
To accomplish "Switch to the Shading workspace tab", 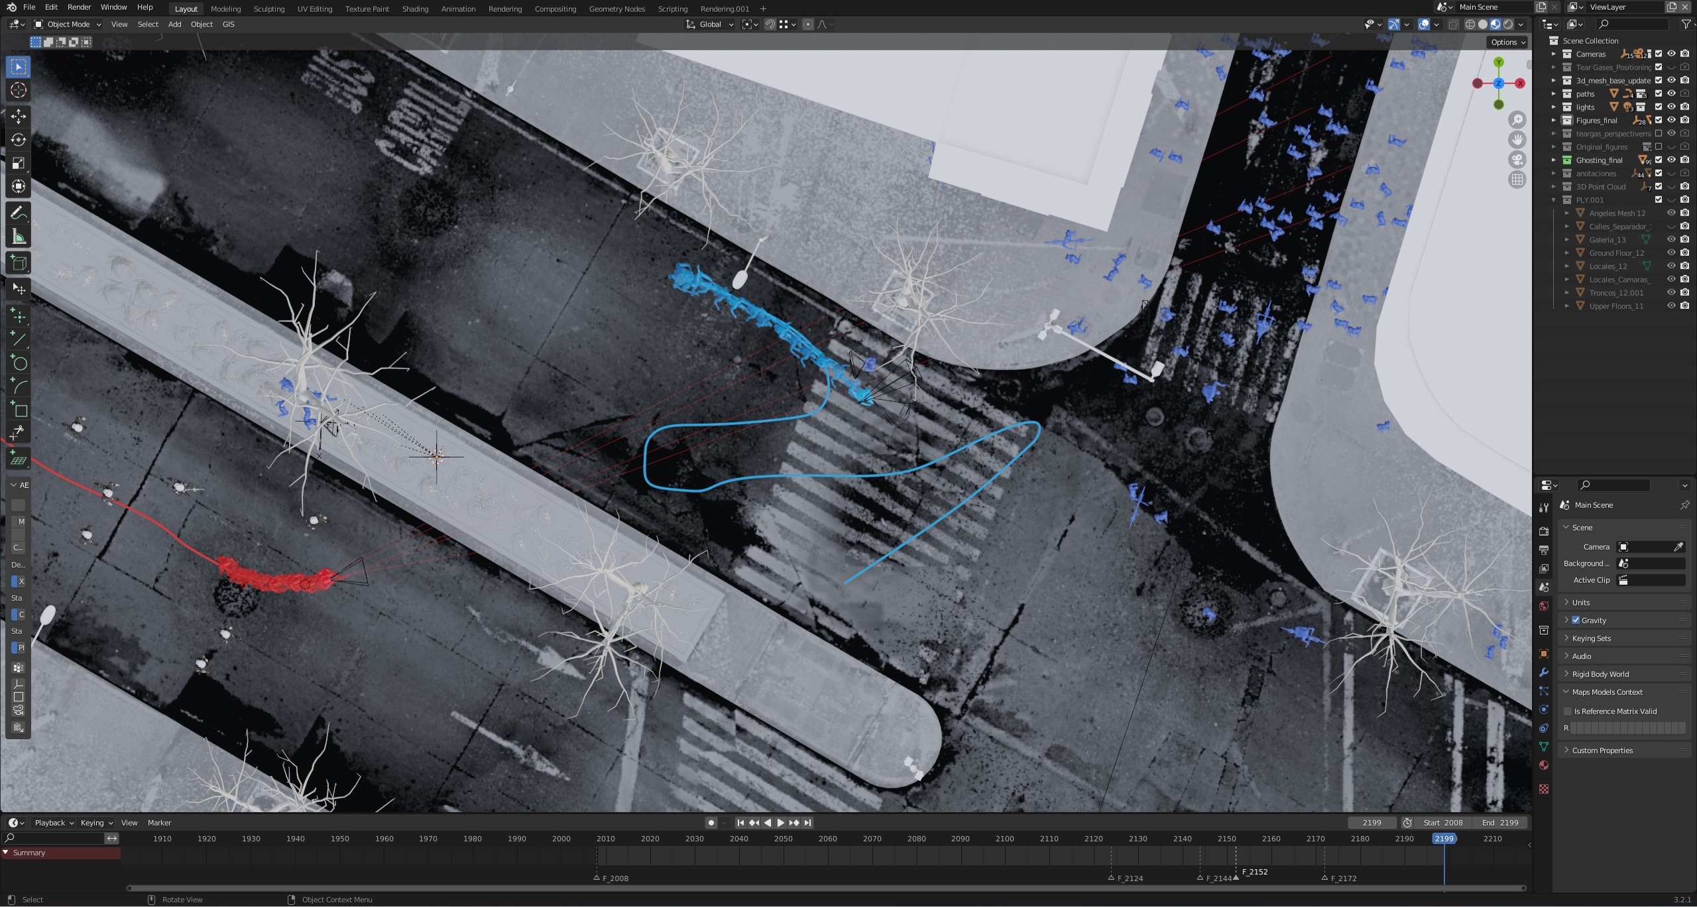I will [x=415, y=9].
